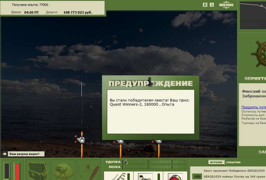Screen dimensions: 266x180
Task: Click the ЛЕСКА tension gauge
Action: click(155, 167)
